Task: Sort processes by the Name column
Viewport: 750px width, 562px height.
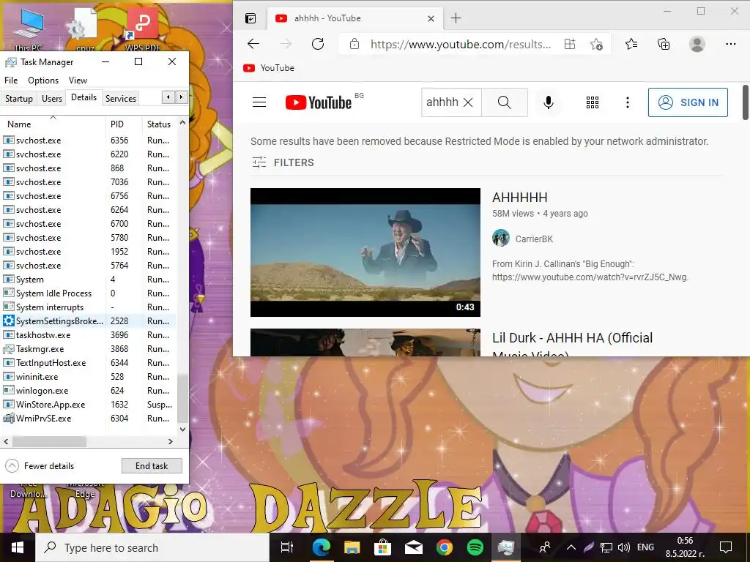Action: pos(53,124)
